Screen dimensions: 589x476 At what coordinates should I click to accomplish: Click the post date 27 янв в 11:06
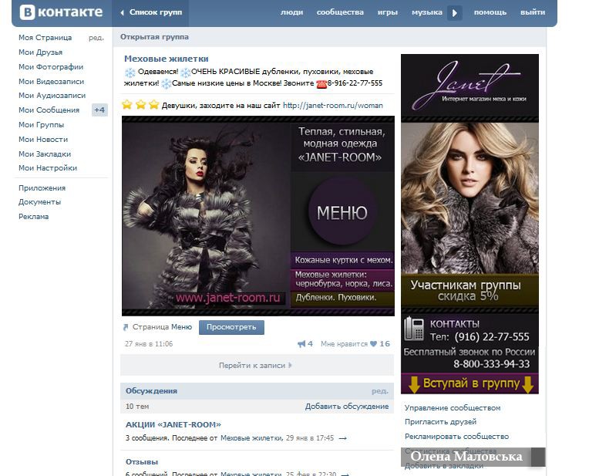point(149,343)
